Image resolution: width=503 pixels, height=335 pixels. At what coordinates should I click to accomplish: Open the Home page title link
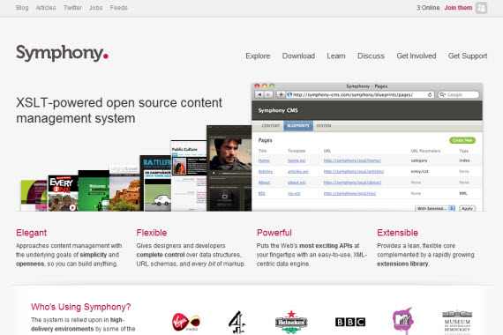264,160
